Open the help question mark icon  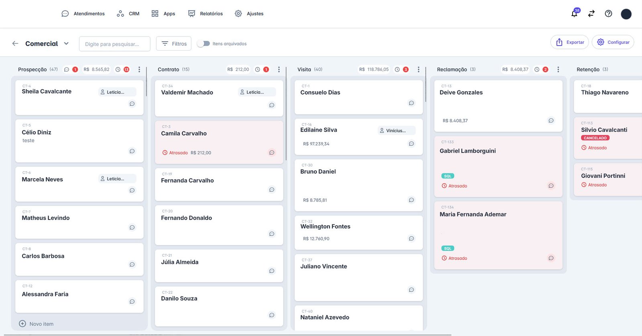pos(609,14)
